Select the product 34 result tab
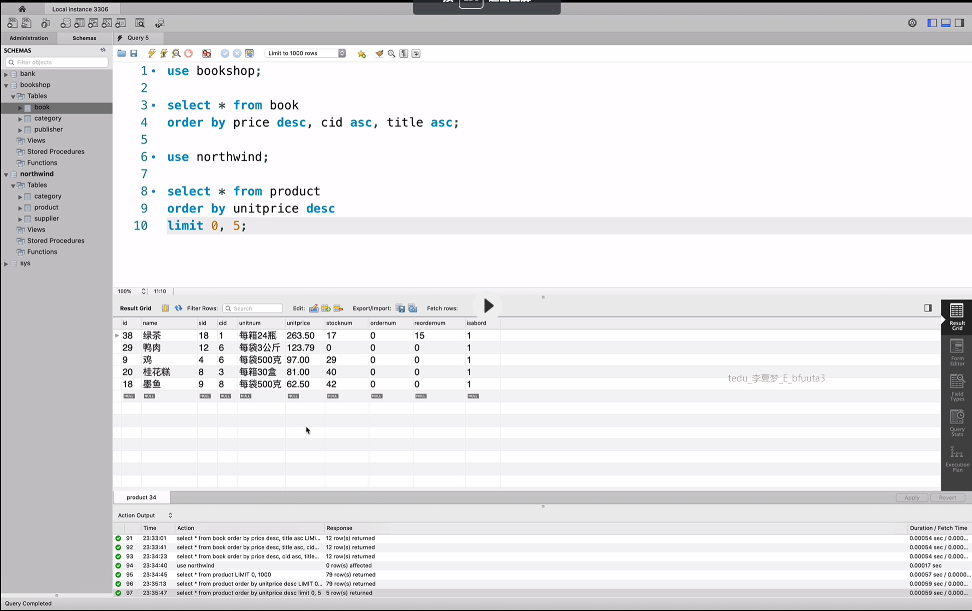972x611 pixels. [141, 497]
